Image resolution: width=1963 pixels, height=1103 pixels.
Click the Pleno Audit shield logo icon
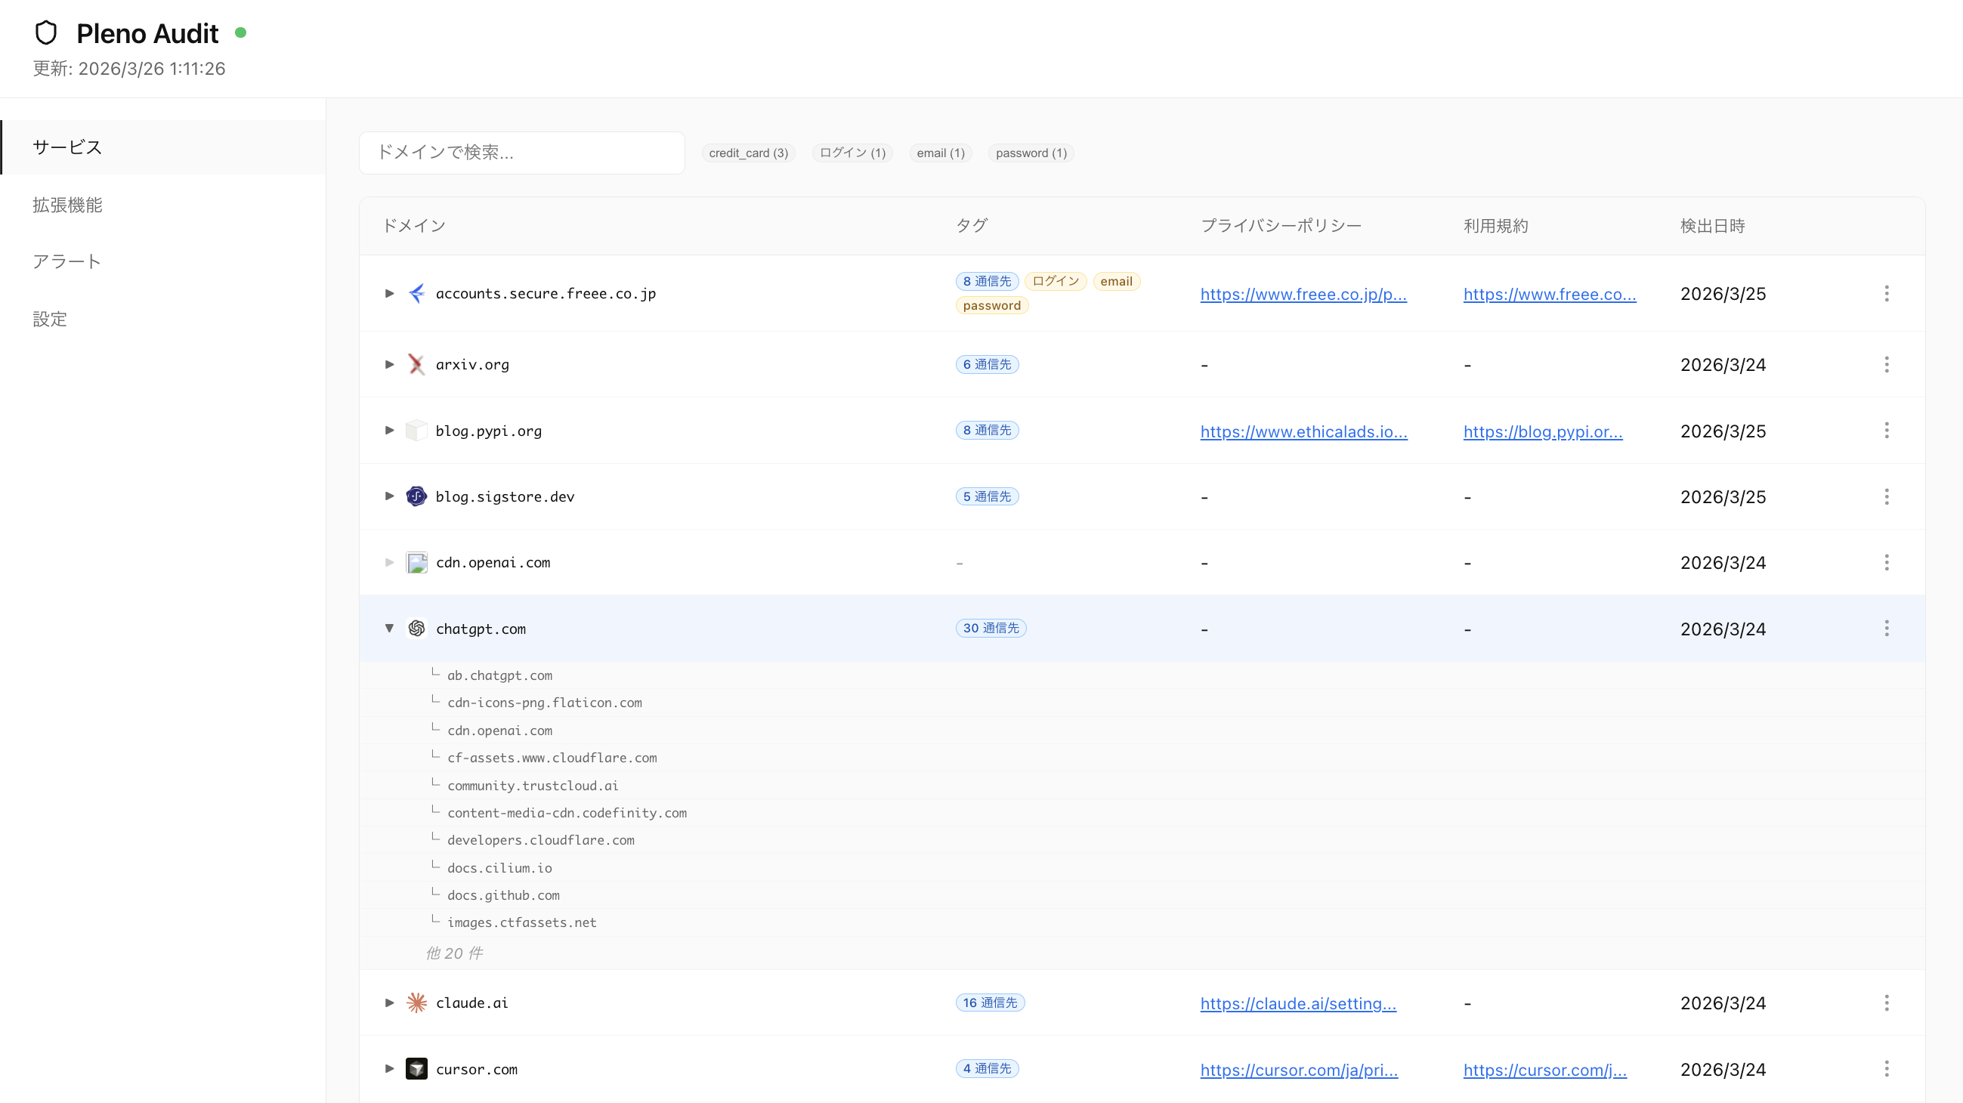coord(47,32)
